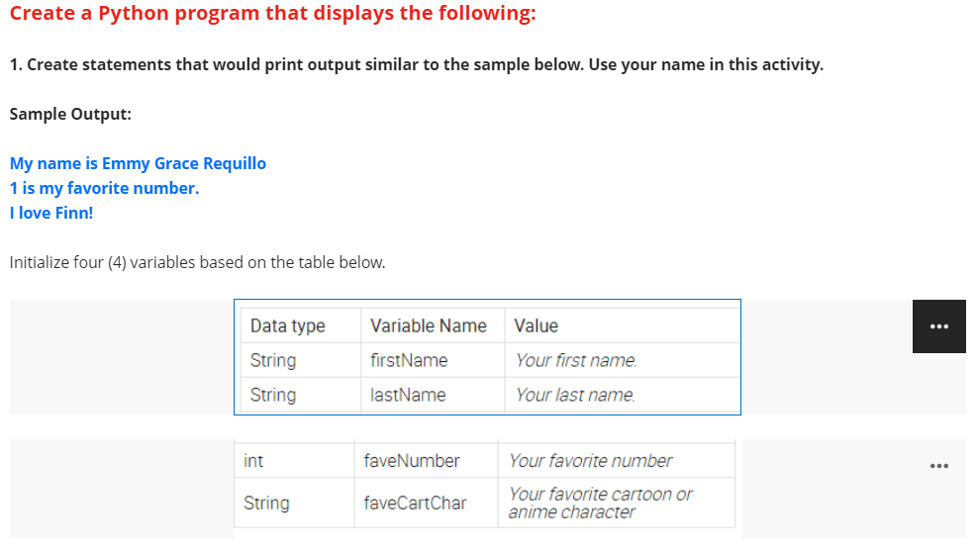Screen dimensions: 977x552
Task: Click the red heading about Python program
Action: coord(272,13)
